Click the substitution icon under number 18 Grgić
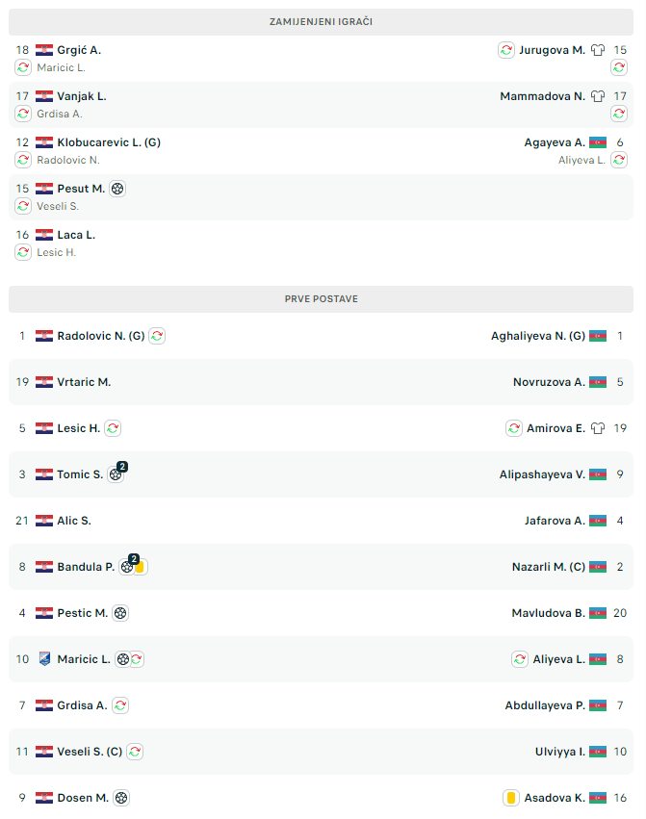 [23, 67]
